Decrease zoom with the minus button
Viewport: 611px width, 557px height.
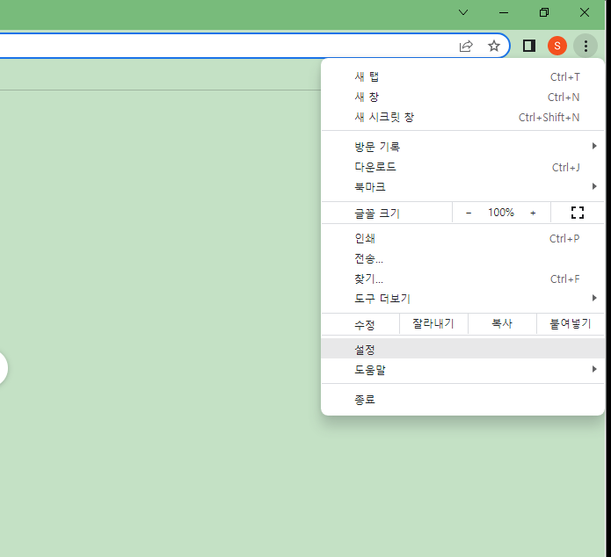[469, 213]
